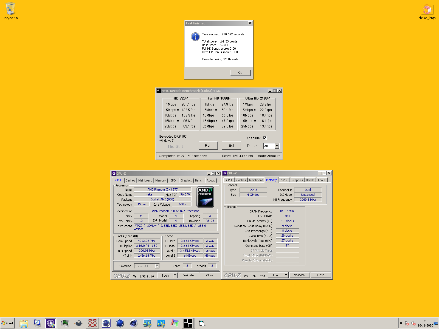Show hidden tray icons via double-chevron

pyautogui.click(x=401, y=323)
